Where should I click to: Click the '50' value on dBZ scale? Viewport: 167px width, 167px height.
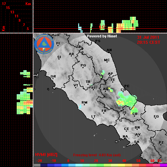(138, 161)
